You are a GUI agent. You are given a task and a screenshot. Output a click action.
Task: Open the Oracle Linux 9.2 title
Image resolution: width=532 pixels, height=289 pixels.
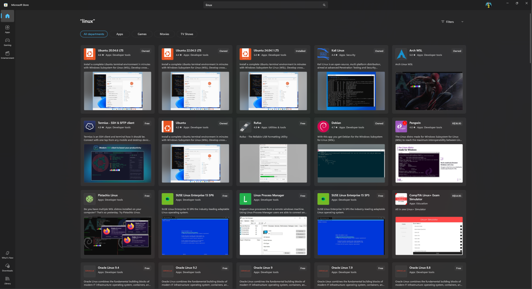coord(186,268)
